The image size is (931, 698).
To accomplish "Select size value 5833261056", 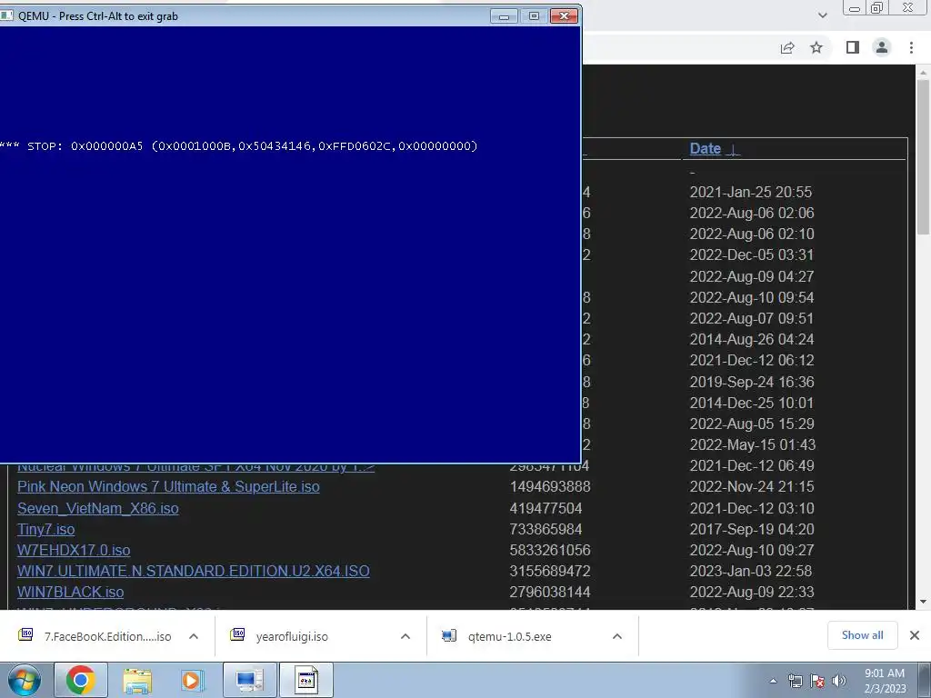I will point(550,550).
